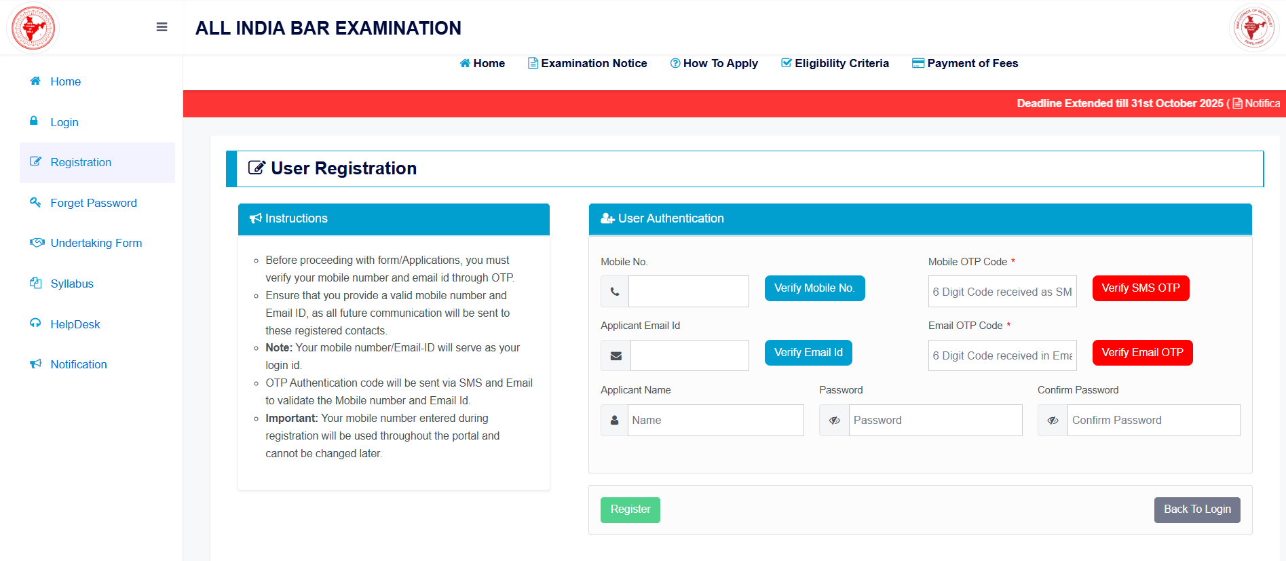Go to Home in top navigation
The height and width of the screenshot is (561, 1286).
[483, 63]
